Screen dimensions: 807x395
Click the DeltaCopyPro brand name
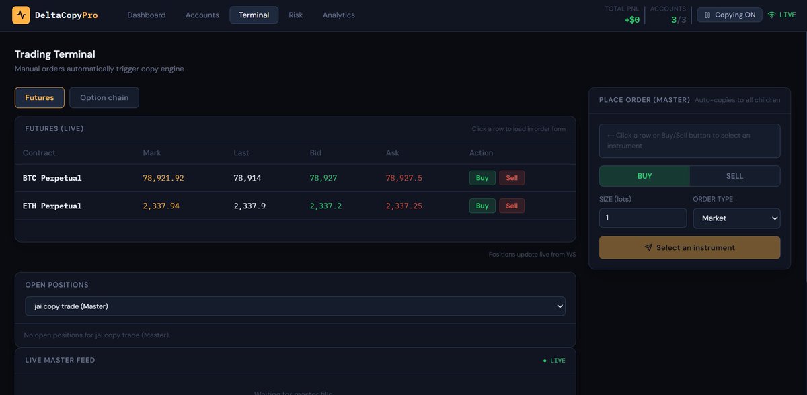point(66,15)
